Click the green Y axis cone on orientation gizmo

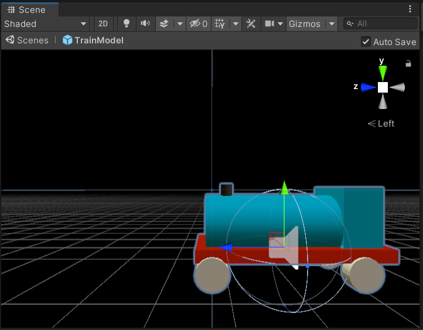(383, 73)
